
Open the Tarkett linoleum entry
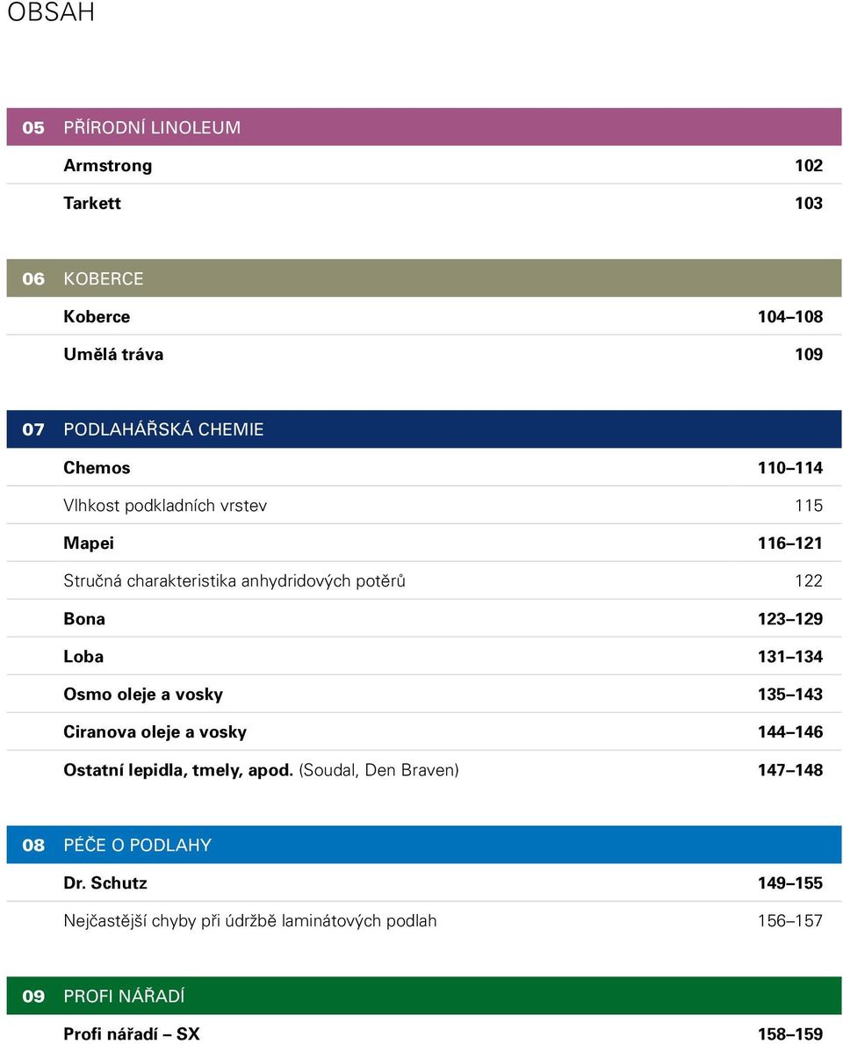(x=424, y=203)
